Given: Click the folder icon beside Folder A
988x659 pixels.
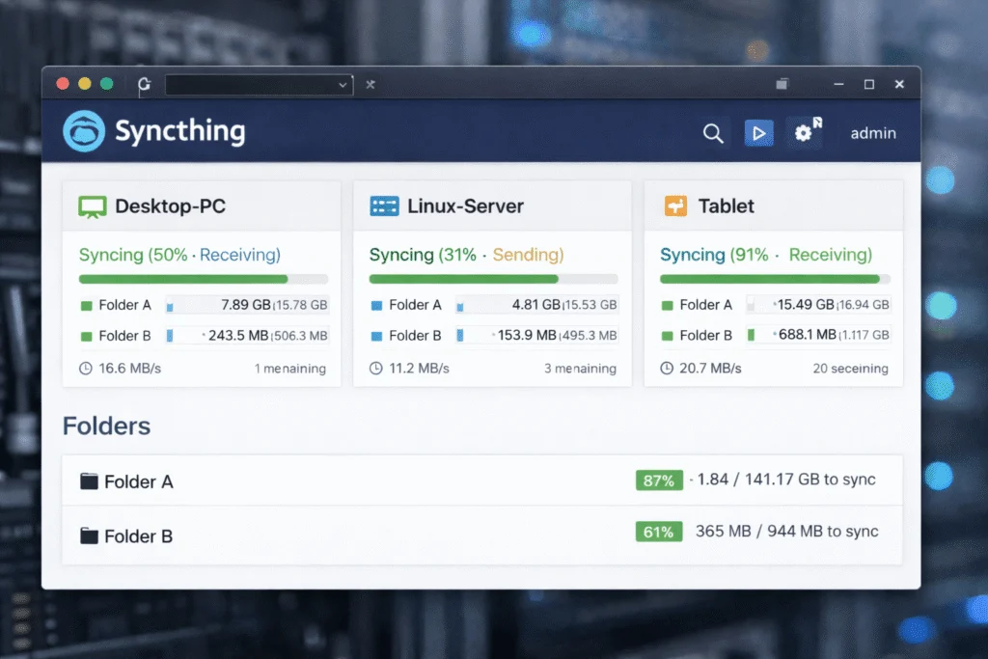Looking at the screenshot, I should point(91,481).
